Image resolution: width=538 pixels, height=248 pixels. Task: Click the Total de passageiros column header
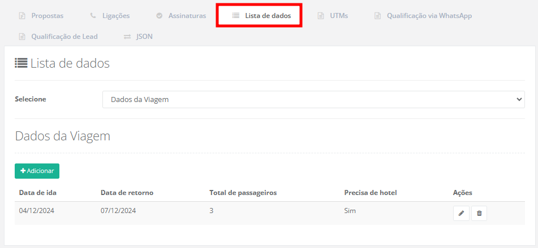pos(243,193)
